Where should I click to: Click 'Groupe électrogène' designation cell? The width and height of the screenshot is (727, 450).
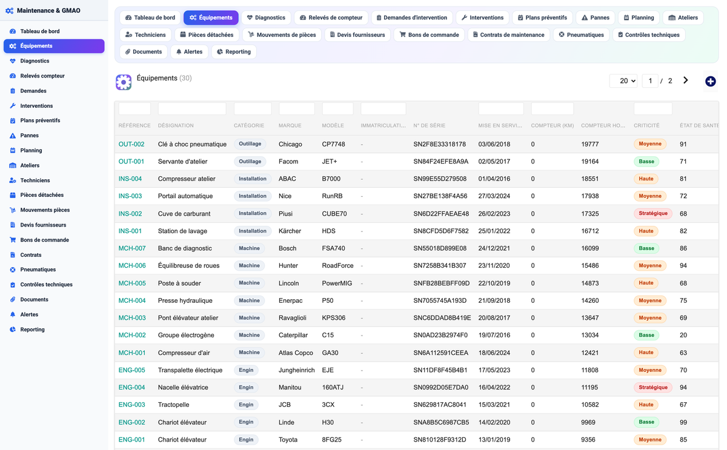[186, 335]
